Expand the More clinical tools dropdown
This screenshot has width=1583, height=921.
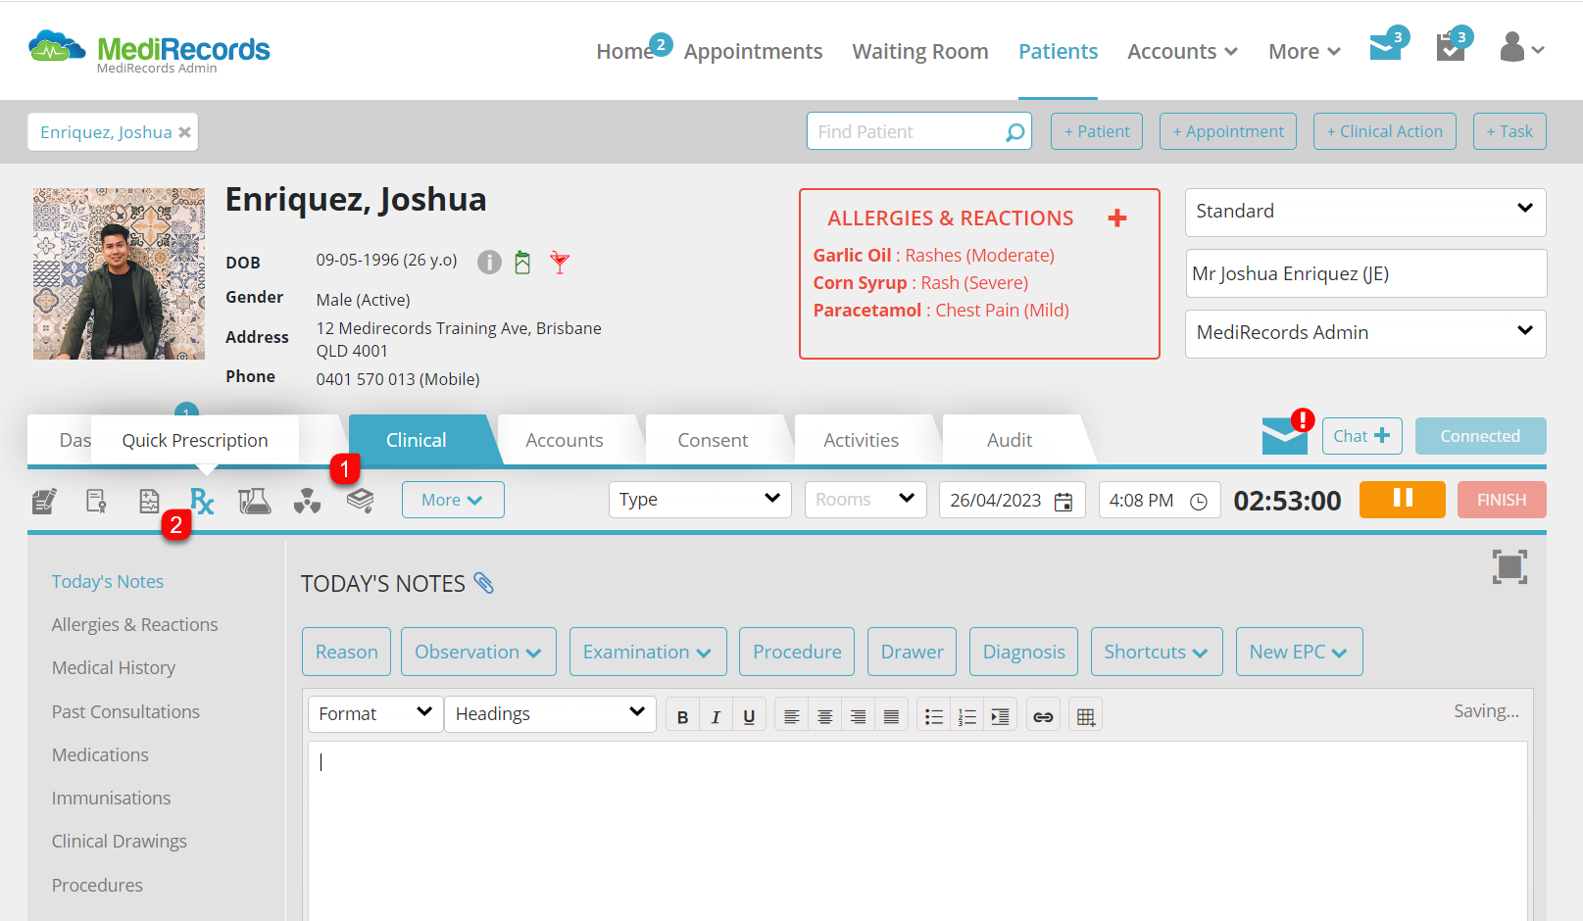(453, 500)
